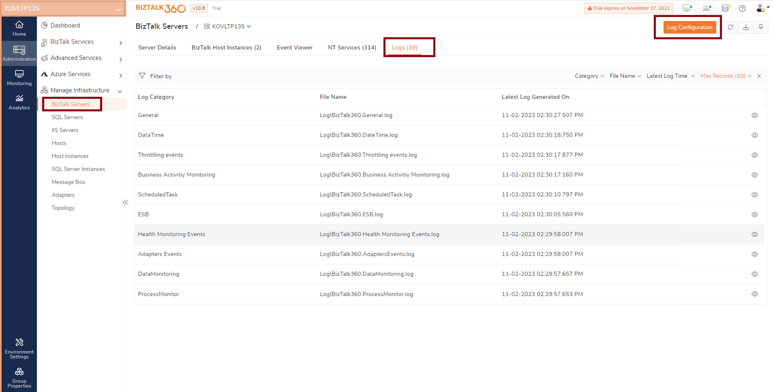Clear filters with the X icon
773x392 pixels.
pos(759,76)
